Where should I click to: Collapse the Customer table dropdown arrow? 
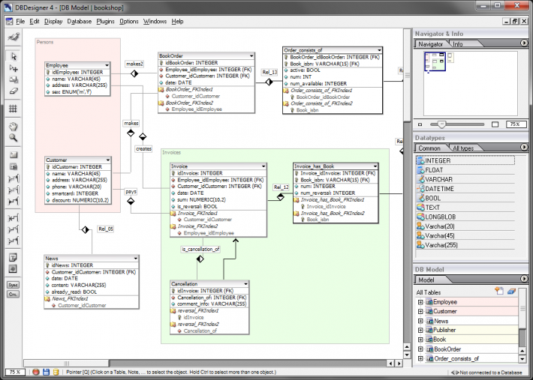pyautogui.click(x=108, y=160)
